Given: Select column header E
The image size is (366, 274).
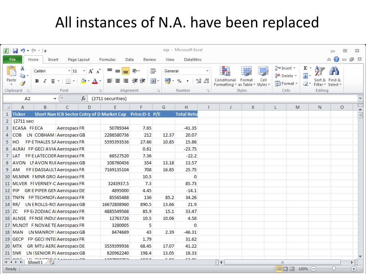Looking at the screenshot, I should [115, 107].
